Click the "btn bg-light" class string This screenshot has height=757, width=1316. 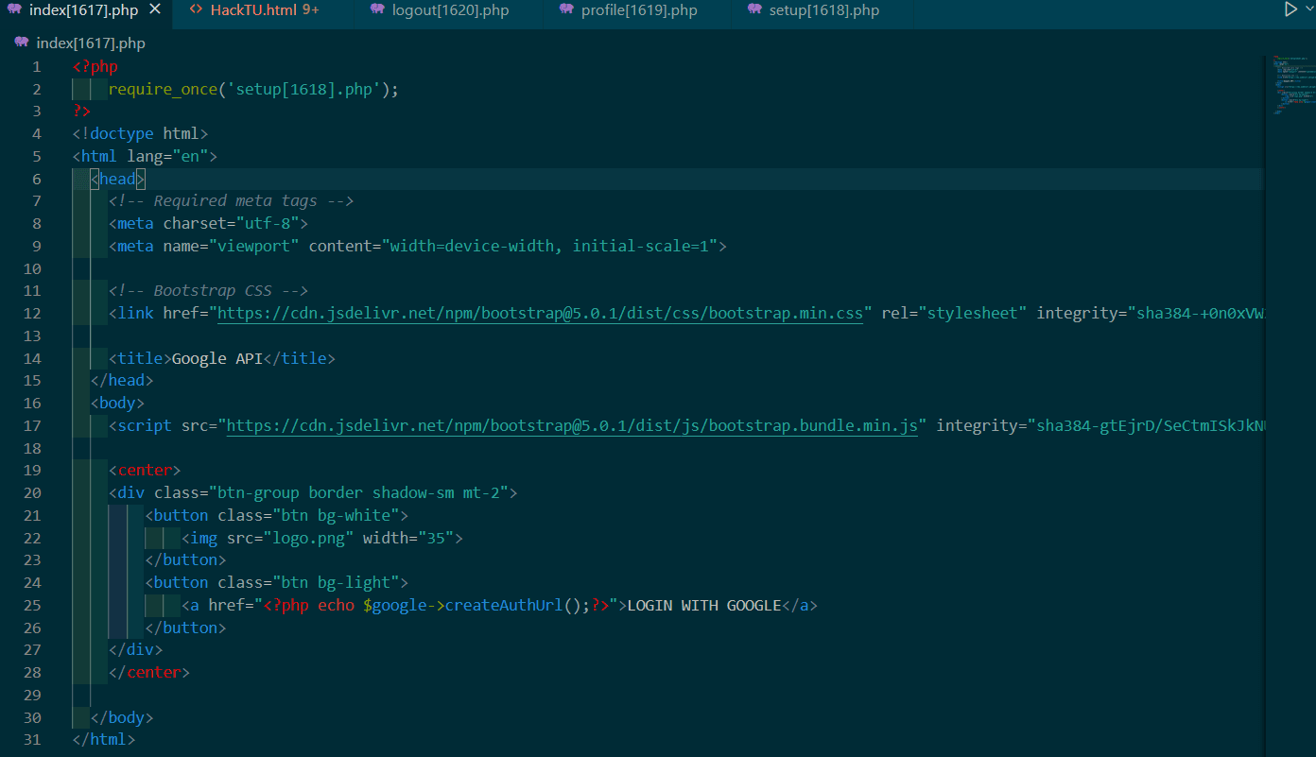336,582
